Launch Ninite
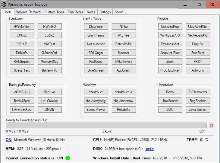 click(124, 27)
